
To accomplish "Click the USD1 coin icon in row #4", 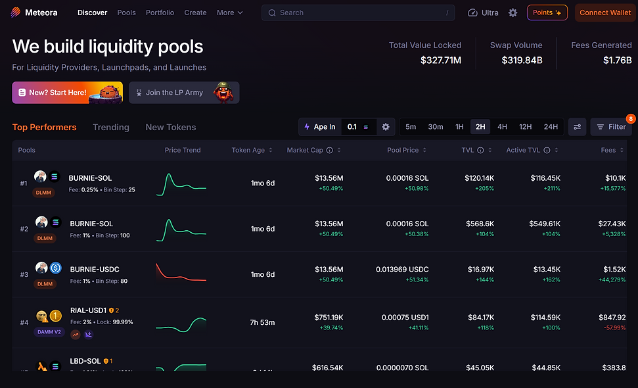I will (56, 316).
